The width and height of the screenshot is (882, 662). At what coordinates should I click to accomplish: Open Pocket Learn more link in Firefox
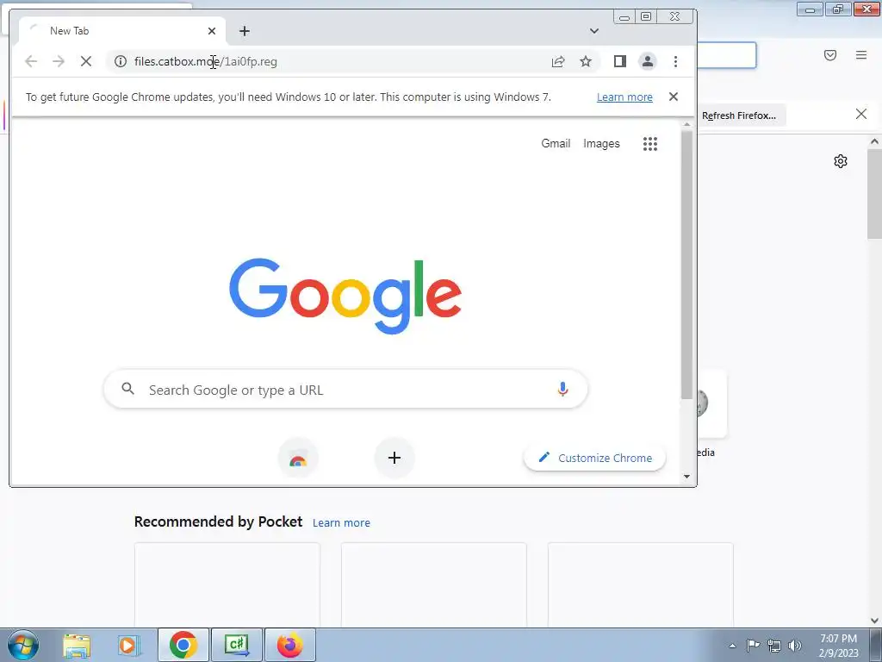pyautogui.click(x=341, y=522)
